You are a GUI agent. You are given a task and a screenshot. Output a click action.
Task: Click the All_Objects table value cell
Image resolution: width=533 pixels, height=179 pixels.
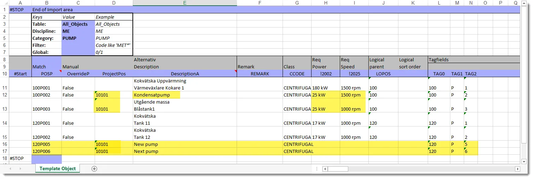point(78,24)
